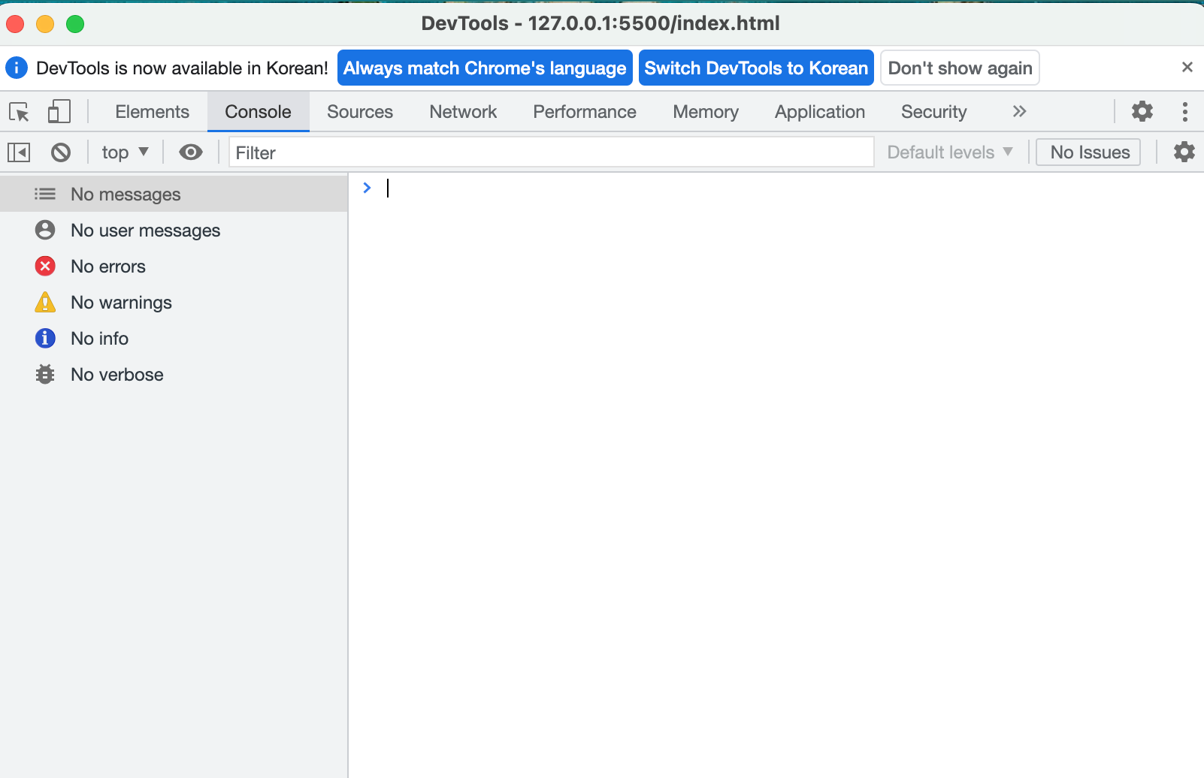Switch to the Security tab
The height and width of the screenshot is (778, 1204).
tap(933, 112)
